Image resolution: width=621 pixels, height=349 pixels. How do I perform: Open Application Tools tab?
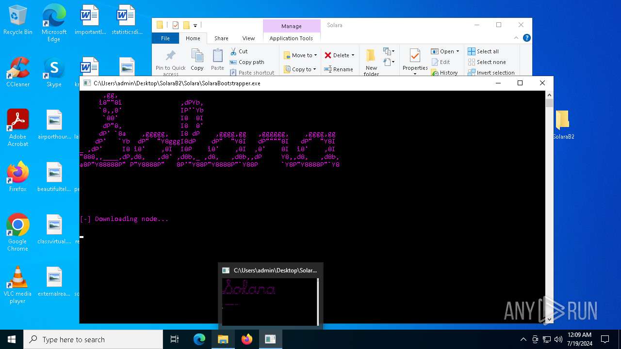(291, 38)
